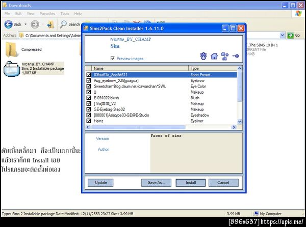Click the Up folder icon in toolbar

tap(50, 25)
